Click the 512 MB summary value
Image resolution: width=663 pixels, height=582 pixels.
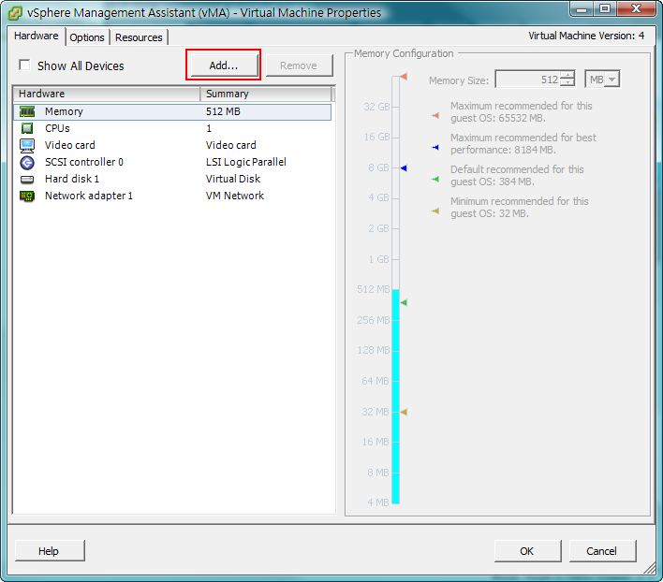tap(223, 111)
